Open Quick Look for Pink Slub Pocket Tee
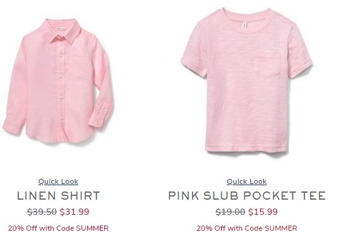Screen dimensions: 341x237 click(247, 181)
